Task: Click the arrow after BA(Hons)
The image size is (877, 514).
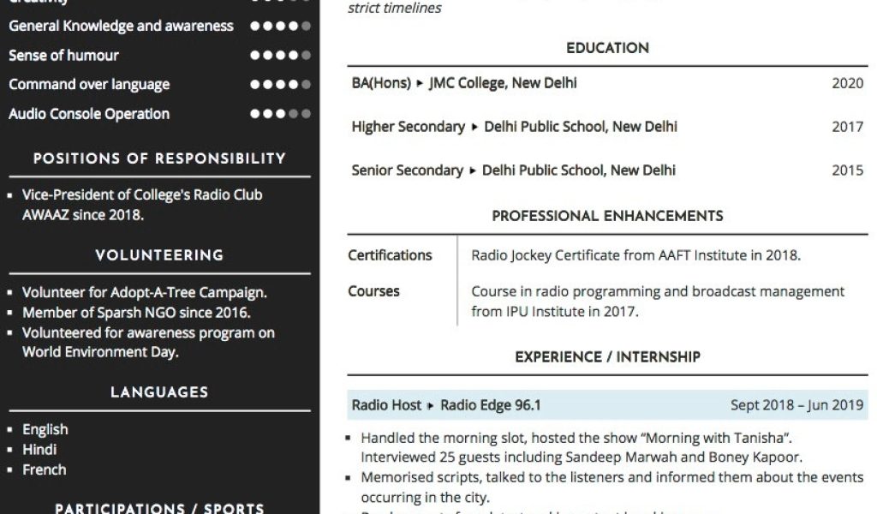Action: (x=420, y=83)
